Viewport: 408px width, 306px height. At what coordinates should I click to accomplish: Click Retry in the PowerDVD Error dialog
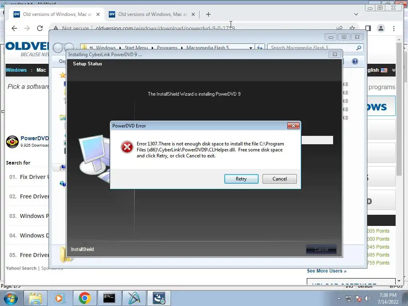click(x=241, y=179)
